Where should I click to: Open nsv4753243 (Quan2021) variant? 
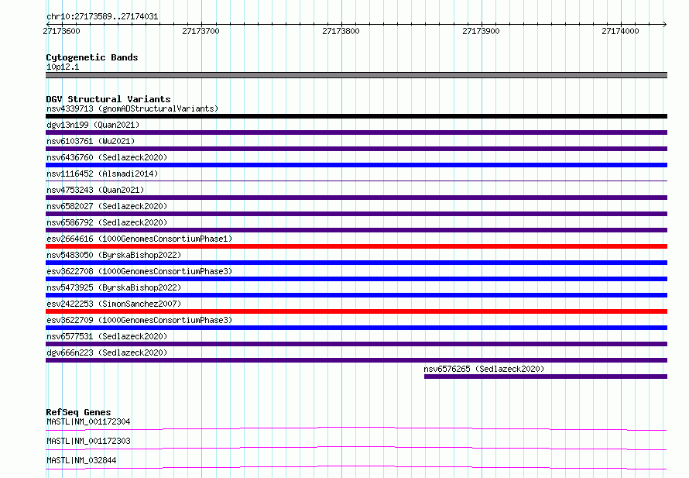click(x=95, y=190)
